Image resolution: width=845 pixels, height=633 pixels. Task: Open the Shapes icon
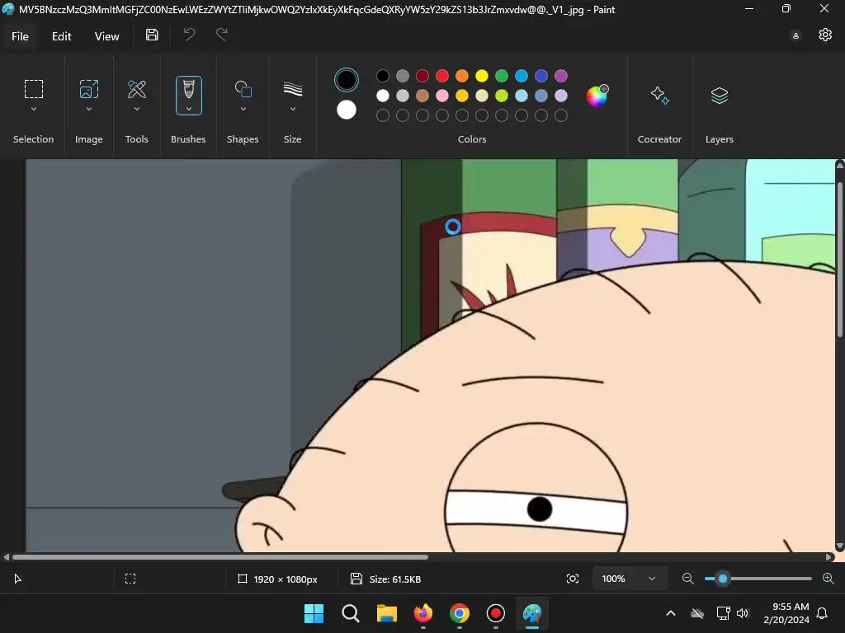[x=243, y=89]
